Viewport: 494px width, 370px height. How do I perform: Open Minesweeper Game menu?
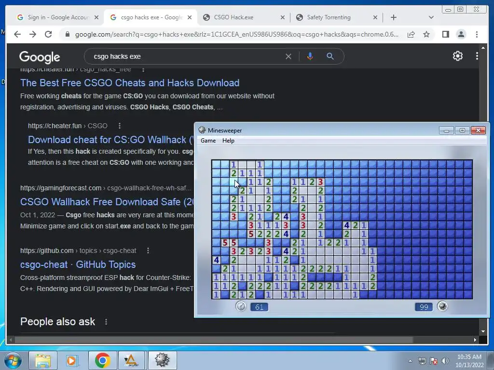coord(208,141)
